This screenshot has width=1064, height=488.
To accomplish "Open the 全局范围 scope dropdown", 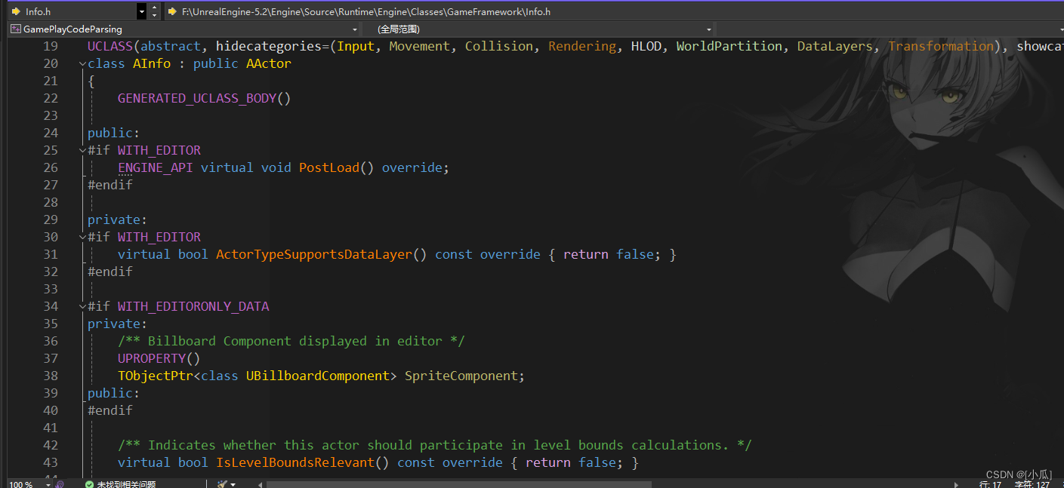I will tap(708, 29).
